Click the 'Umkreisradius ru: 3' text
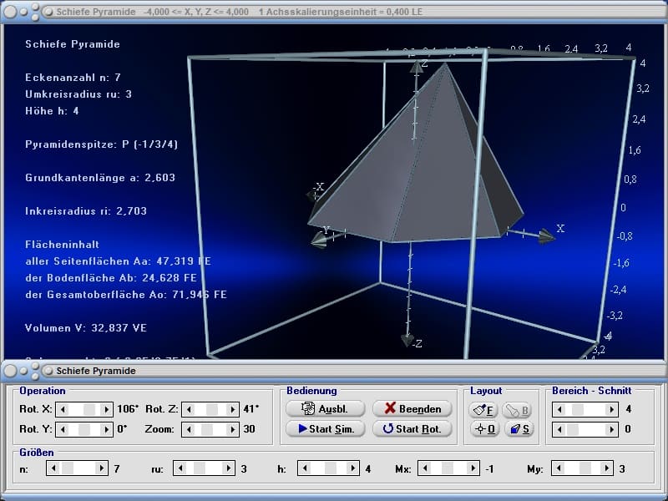This screenshot has width=668, height=501. click(x=78, y=94)
